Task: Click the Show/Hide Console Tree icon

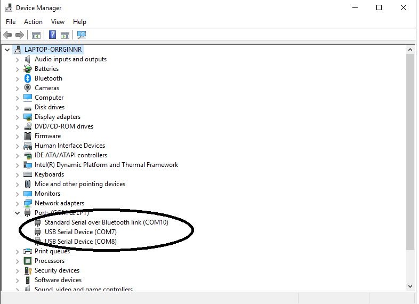Action: pyautogui.click(x=36, y=35)
